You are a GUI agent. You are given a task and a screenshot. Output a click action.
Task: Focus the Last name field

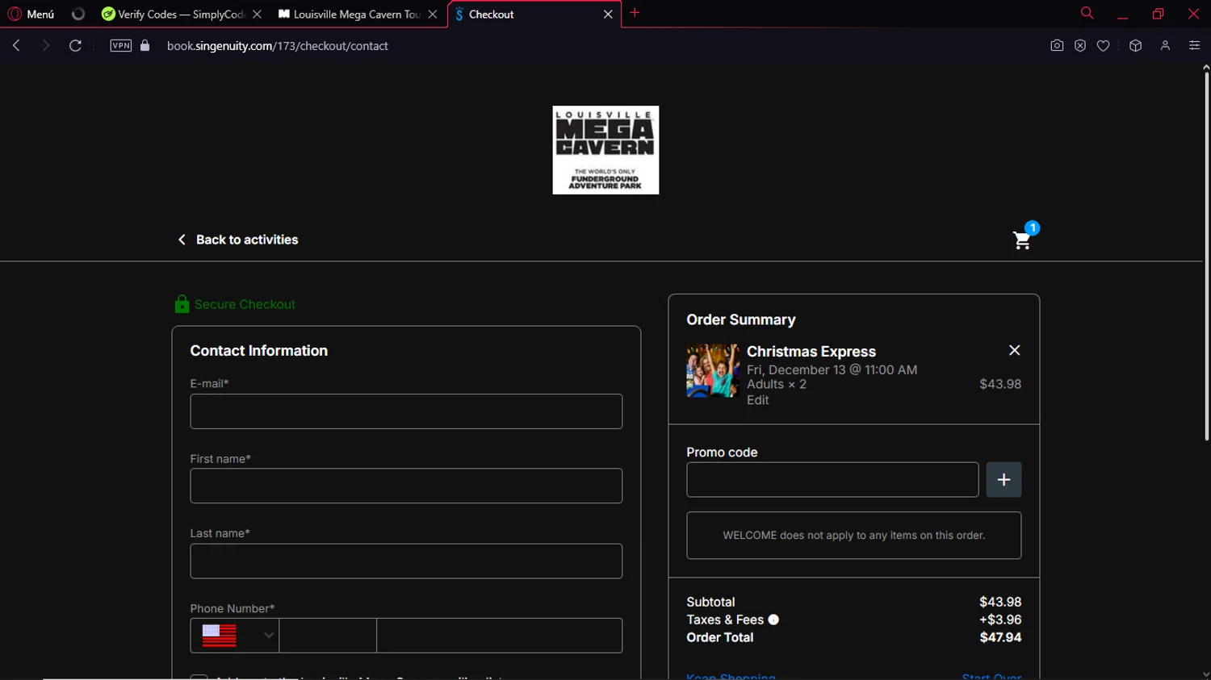click(x=406, y=561)
